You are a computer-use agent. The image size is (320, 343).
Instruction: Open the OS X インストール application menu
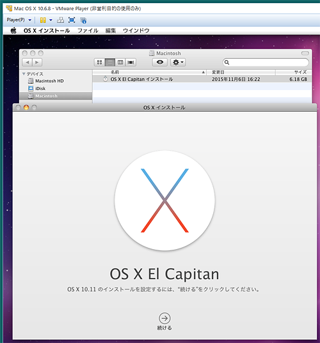[47, 31]
